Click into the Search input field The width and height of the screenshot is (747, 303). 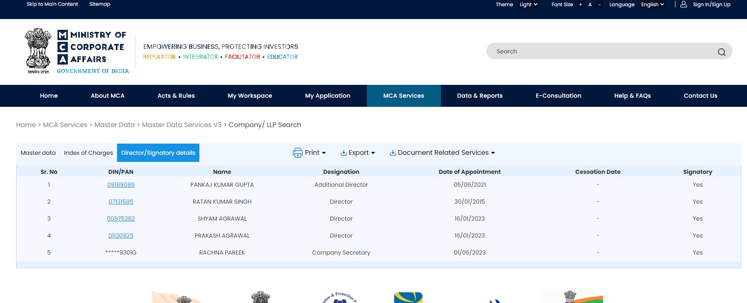(x=600, y=51)
